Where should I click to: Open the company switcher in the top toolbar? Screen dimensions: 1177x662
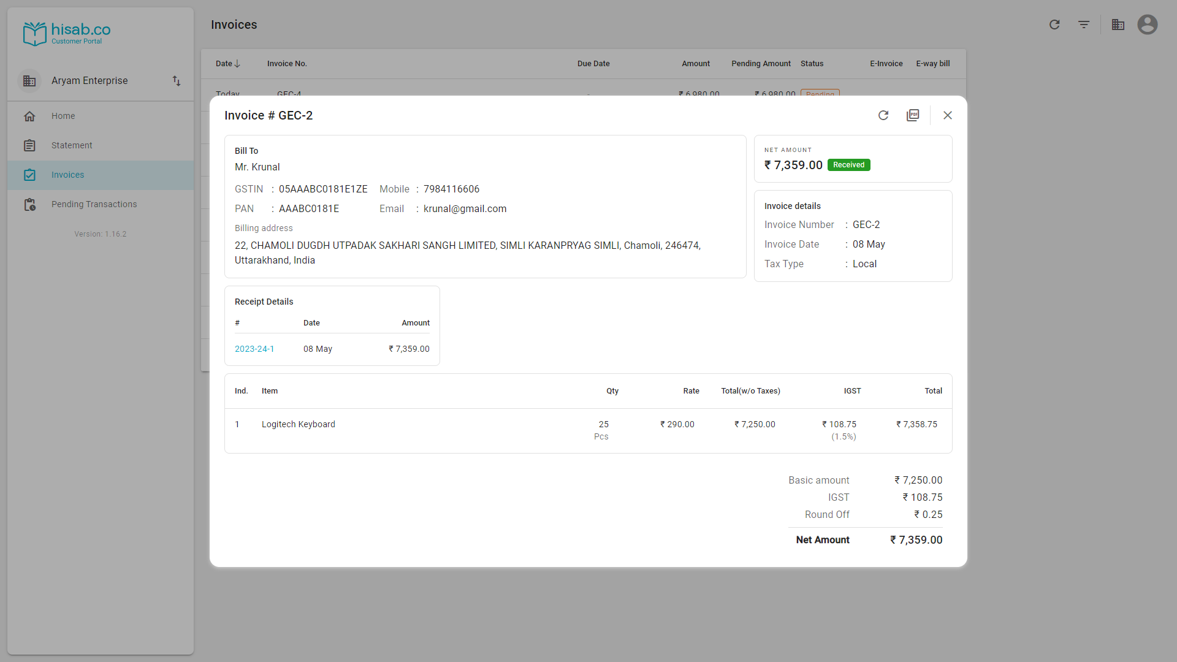click(1118, 25)
